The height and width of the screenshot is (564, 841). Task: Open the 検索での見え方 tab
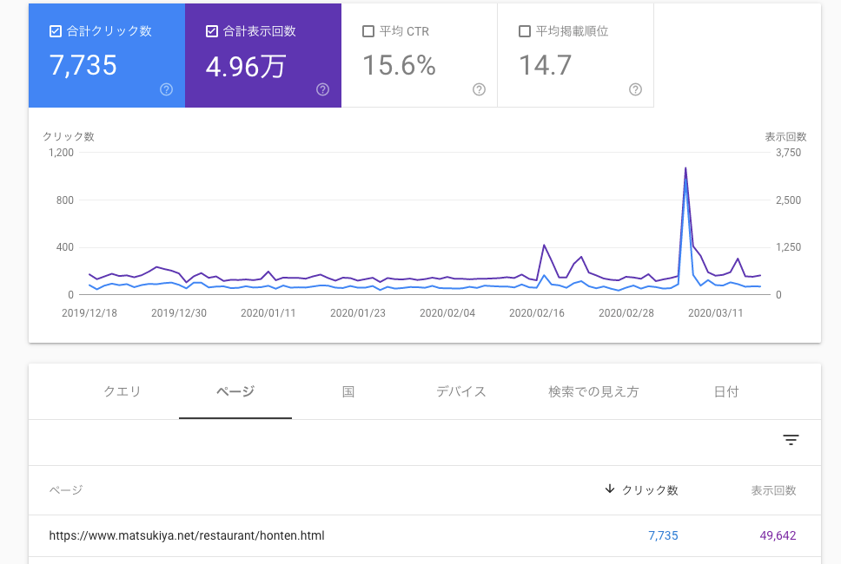pos(593,391)
